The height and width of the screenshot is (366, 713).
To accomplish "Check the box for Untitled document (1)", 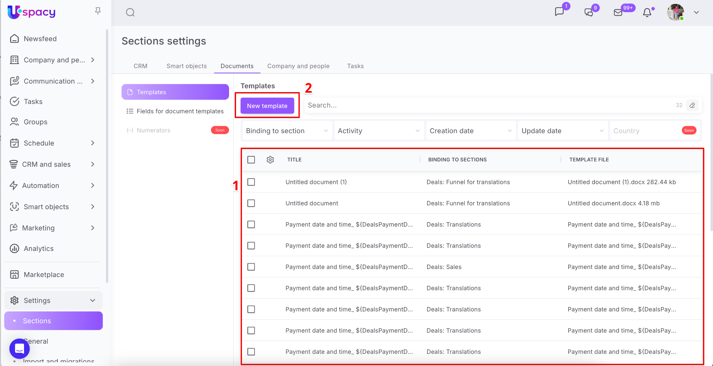I will (251, 182).
